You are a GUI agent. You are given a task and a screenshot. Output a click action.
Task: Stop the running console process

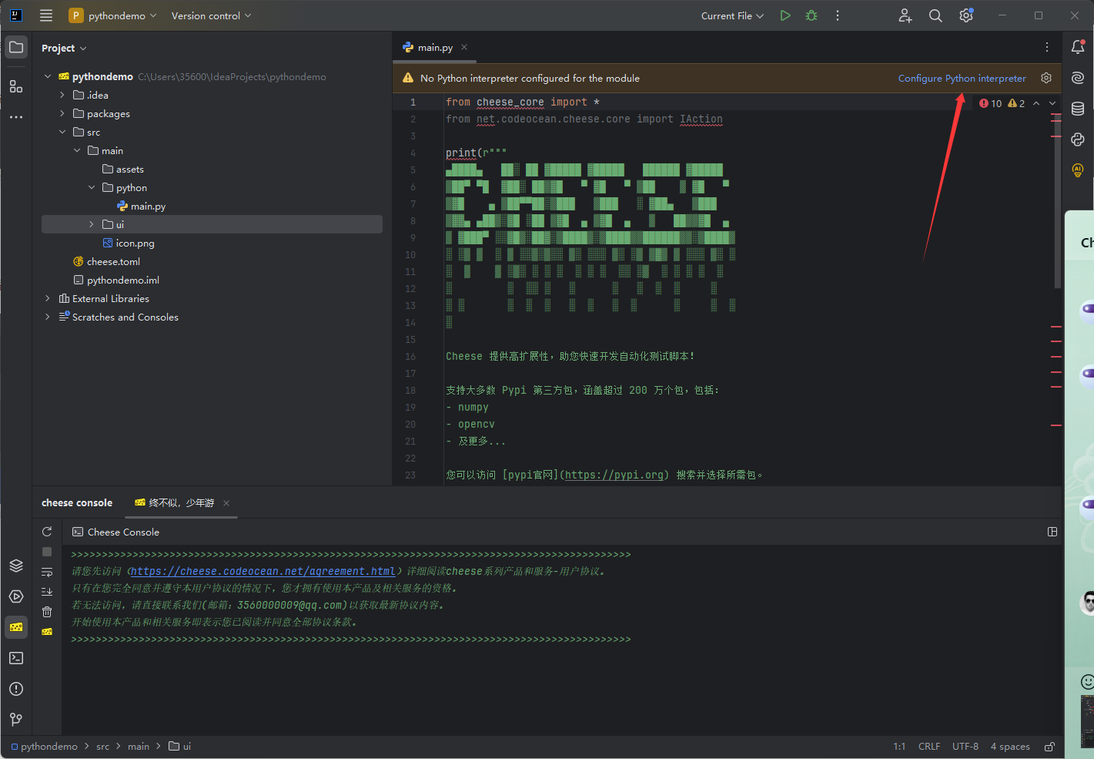pos(47,552)
